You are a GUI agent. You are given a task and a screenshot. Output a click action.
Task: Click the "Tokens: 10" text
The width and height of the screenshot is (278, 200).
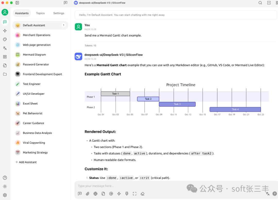90,46
